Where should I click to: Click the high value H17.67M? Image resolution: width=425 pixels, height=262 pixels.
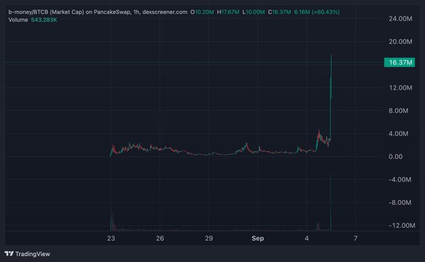(228, 12)
